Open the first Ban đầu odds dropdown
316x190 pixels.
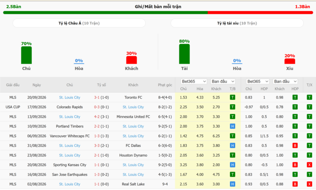[223, 81]
